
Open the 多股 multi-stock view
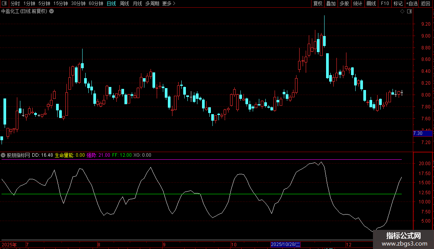coord(344,3)
